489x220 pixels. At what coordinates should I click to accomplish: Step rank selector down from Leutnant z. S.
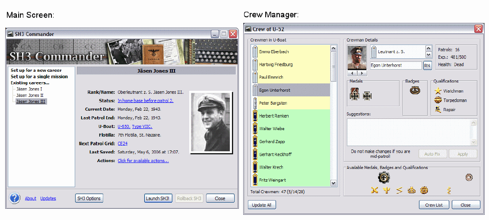click(429, 55)
